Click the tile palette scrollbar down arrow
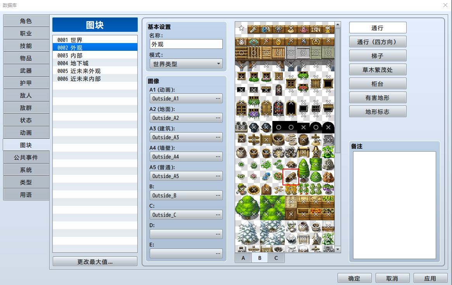 [338, 249]
